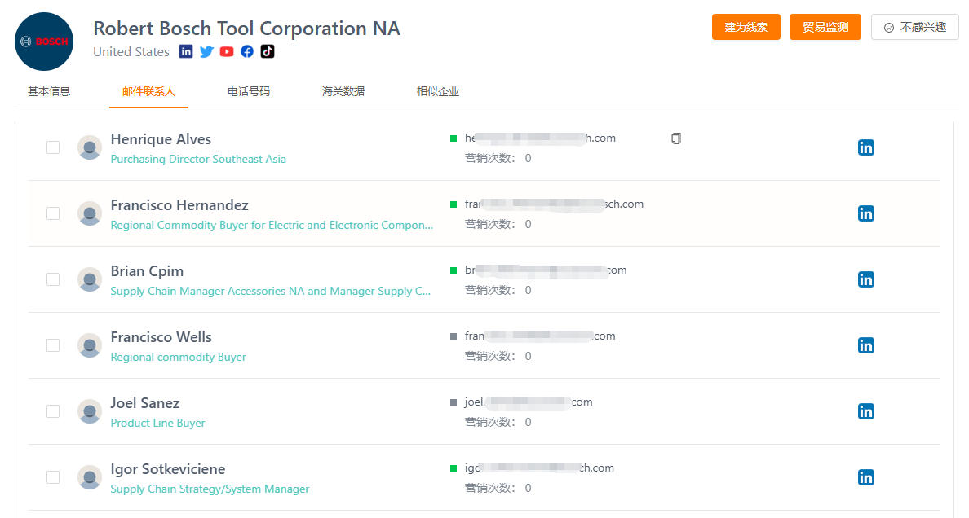Select the 邮件联系人 tab
The width and height of the screenshot is (969, 518).
coord(148,91)
